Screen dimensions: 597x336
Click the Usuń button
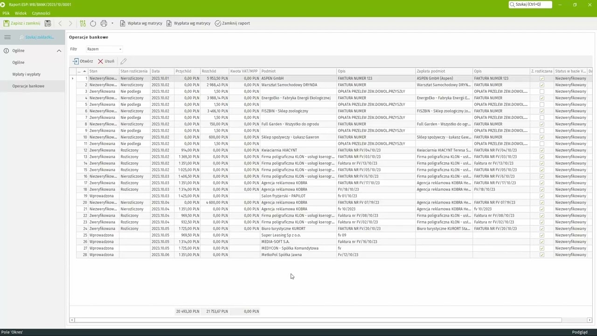(106, 61)
